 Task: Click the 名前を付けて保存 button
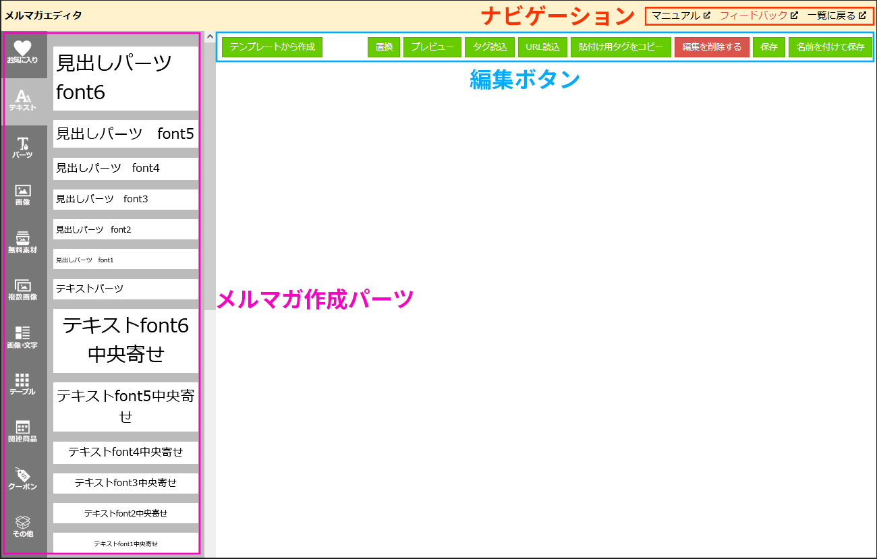tap(830, 47)
